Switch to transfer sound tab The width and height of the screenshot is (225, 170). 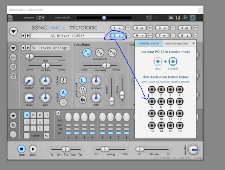pos(149,43)
